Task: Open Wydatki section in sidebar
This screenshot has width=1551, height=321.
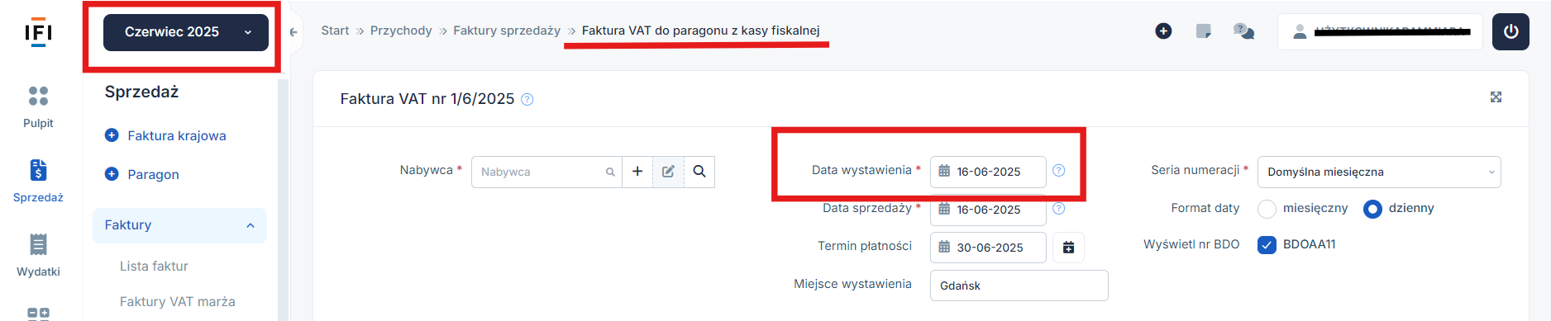Action: [38, 255]
